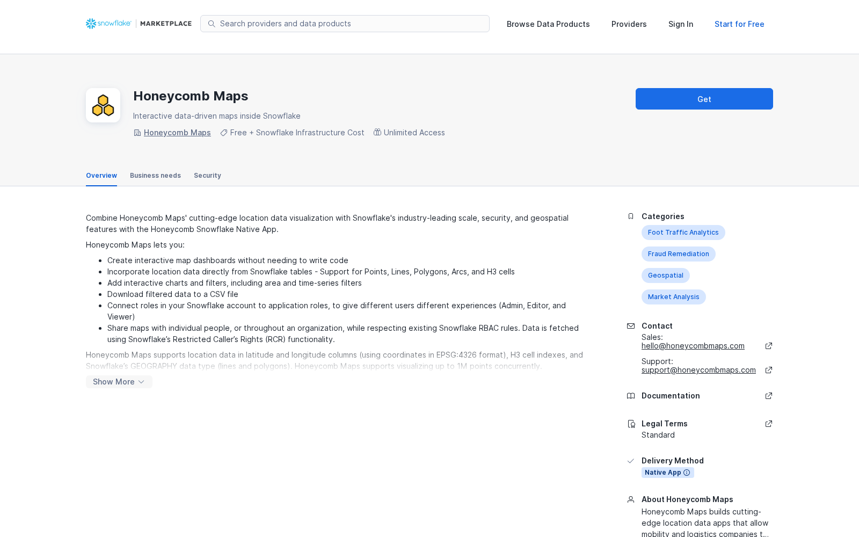Open external link icon for sales email
The image size is (859, 537).
(x=769, y=346)
